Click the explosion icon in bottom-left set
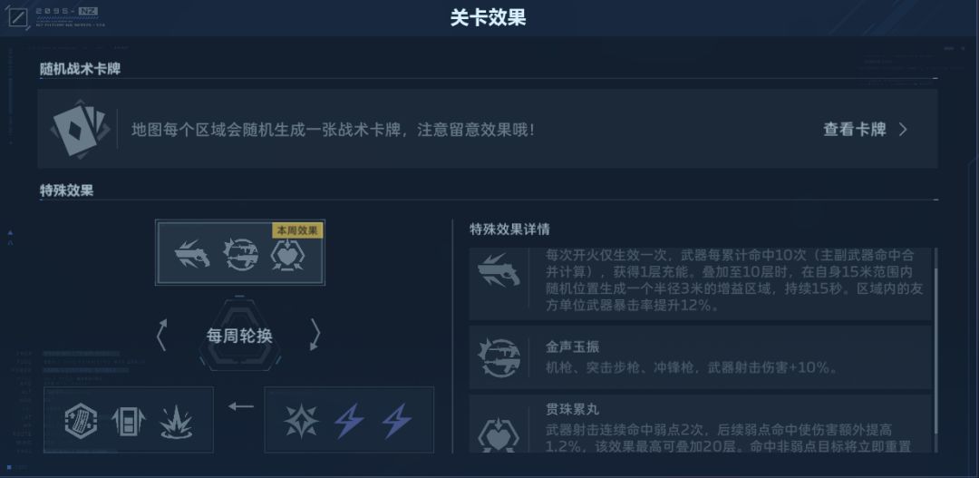The width and height of the screenshot is (979, 478). (x=176, y=423)
